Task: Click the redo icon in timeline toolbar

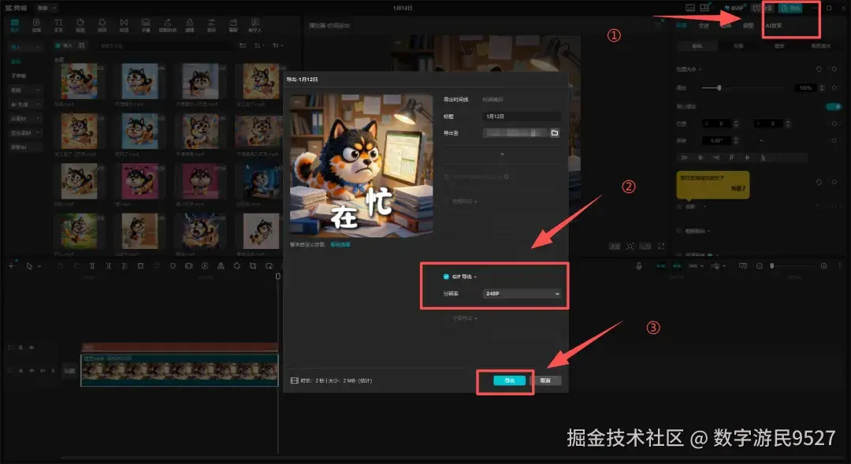Action: tap(76, 266)
